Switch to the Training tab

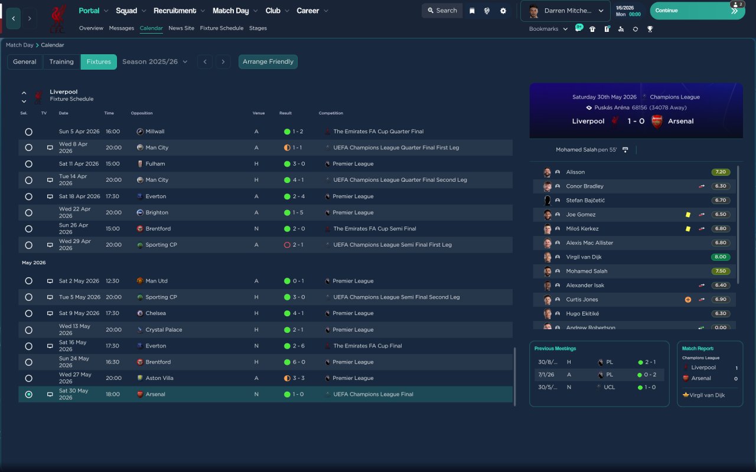point(61,62)
